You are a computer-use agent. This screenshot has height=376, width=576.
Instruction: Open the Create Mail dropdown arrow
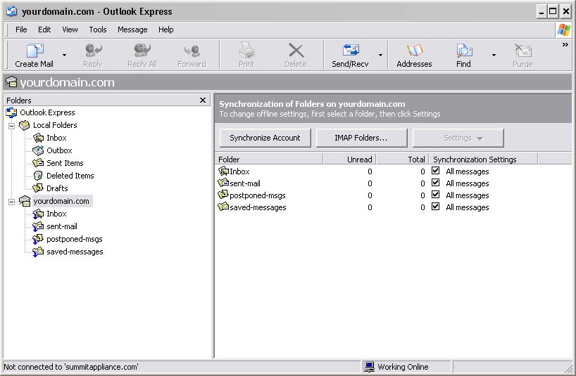click(64, 55)
